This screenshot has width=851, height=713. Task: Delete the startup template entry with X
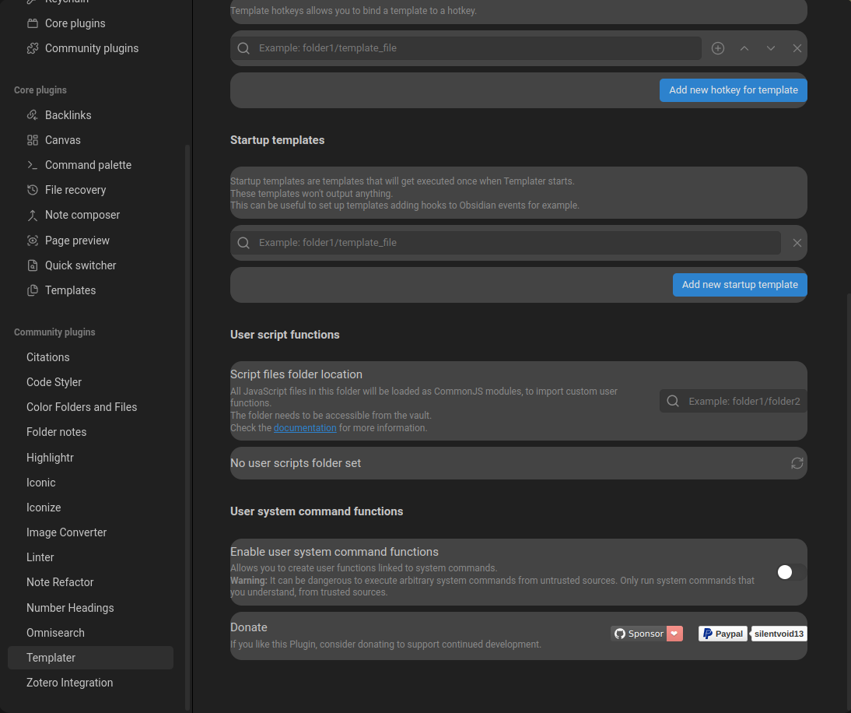797,243
